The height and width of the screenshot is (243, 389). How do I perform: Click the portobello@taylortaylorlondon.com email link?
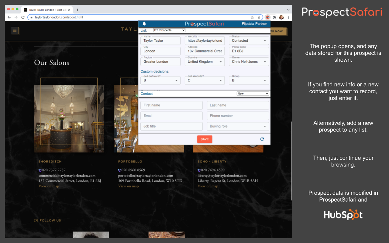[146, 176]
